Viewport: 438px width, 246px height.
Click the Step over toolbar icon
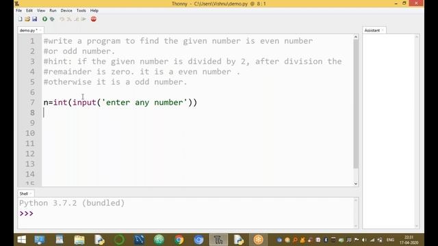coord(62,19)
